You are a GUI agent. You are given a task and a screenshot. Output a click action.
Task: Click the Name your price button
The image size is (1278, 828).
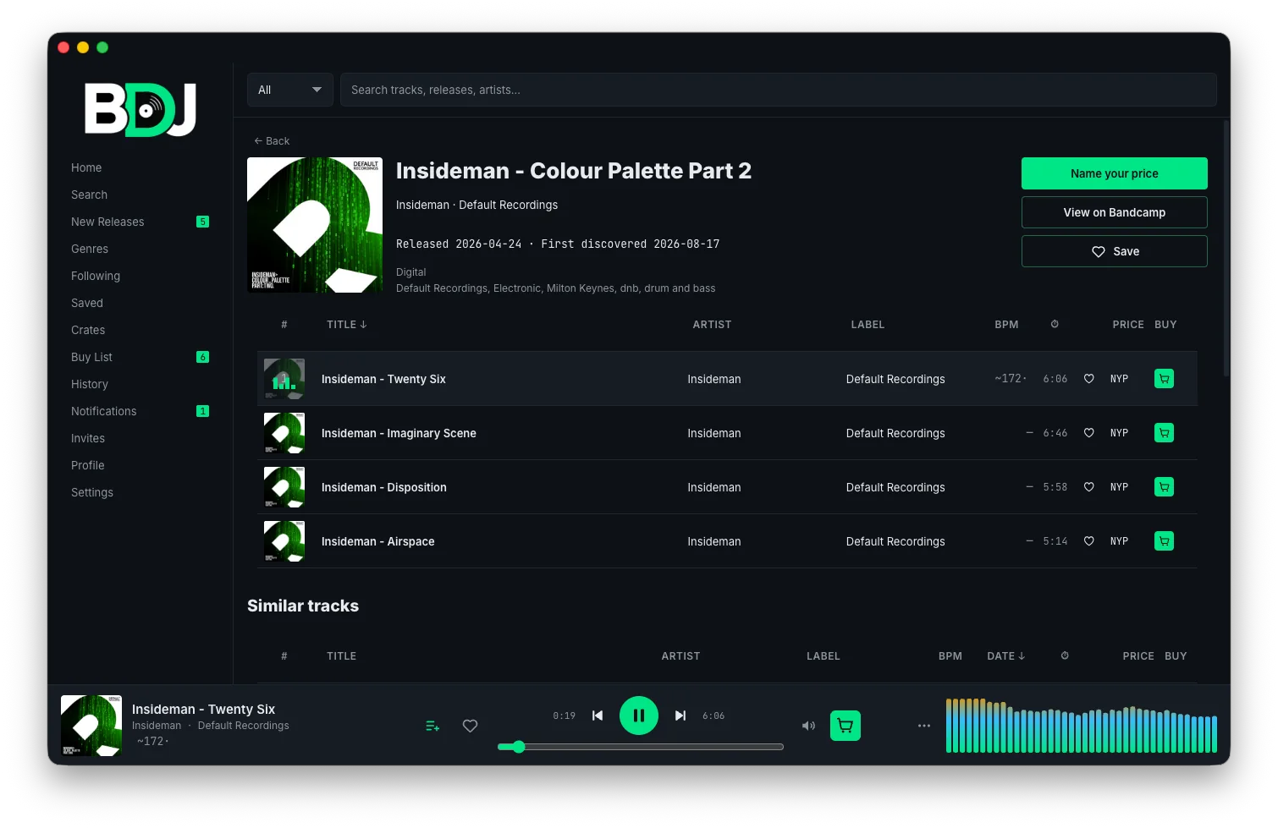coord(1115,173)
